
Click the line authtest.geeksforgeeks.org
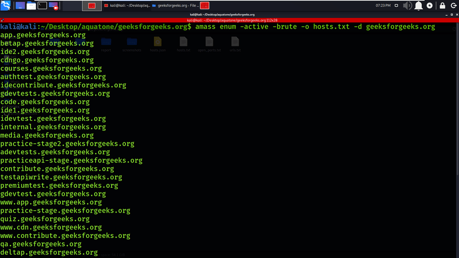[x=53, y=77]
